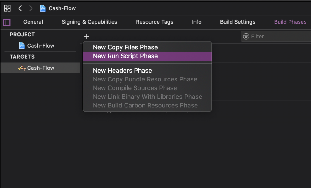Click Cash-Flow breadcrumb title
The height and width of the screenshot is (188, 311).
(62, 8)
